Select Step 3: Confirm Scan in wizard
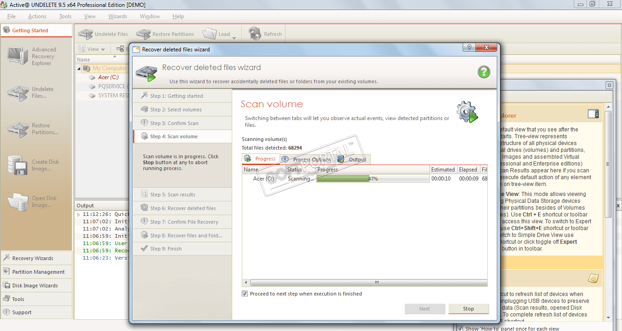 click(x=183, y=123)
